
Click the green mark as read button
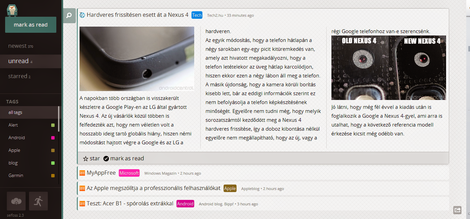tap(31, 25)
